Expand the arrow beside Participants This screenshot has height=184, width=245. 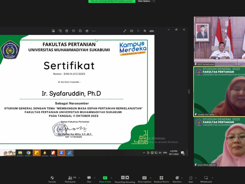coord(79,178)
